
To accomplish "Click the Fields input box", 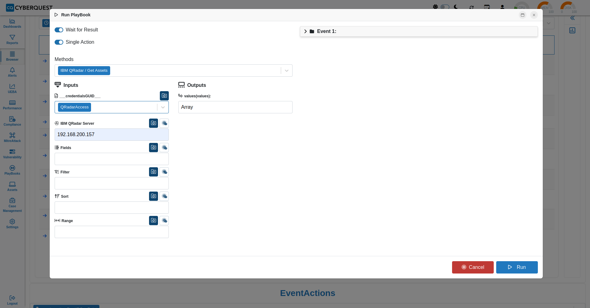I will (x=112, y=159).
